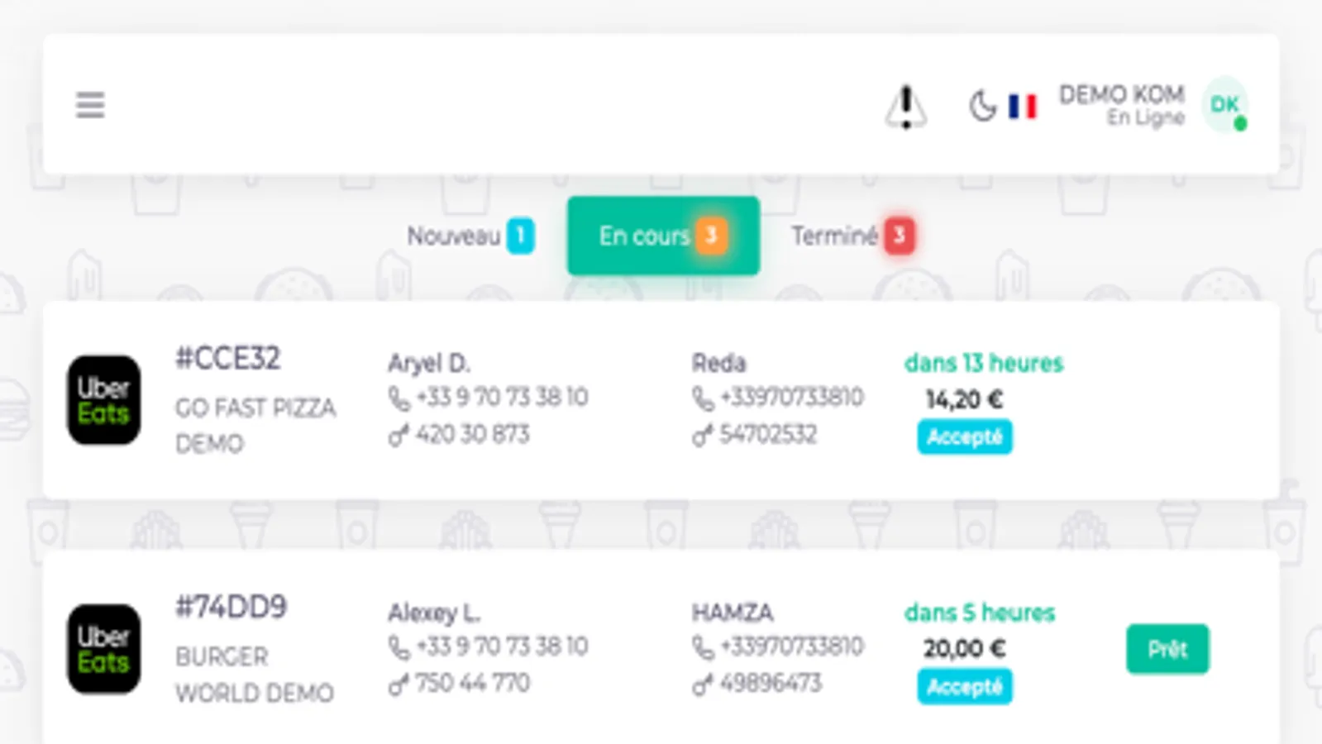Select the En cours tab
1322x744 pixels.
pos(662,236)
